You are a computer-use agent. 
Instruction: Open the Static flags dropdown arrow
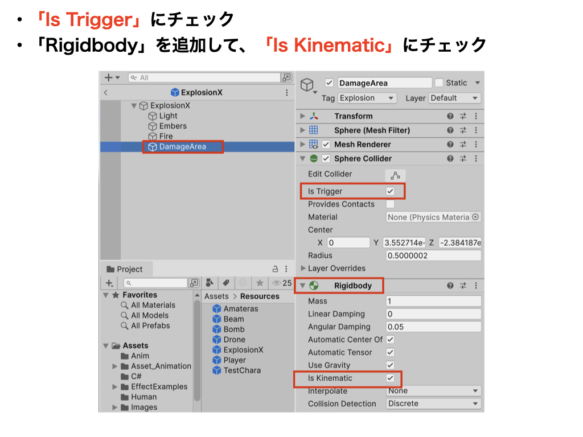[x=478, y=83]
